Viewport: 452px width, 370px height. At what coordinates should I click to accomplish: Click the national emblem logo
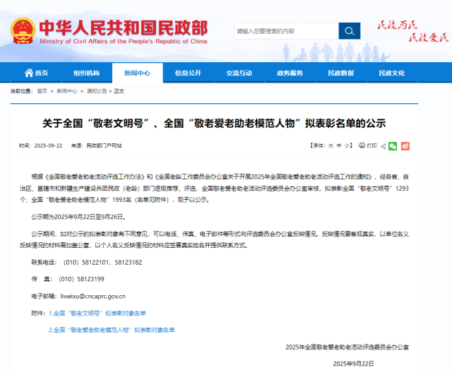[23, 30]
